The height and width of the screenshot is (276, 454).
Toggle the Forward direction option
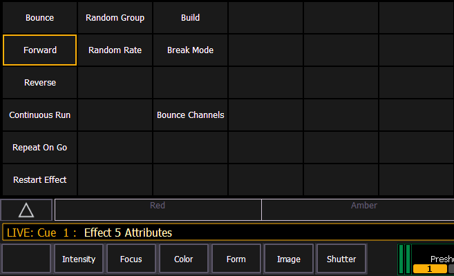click(x=39, y=50)
